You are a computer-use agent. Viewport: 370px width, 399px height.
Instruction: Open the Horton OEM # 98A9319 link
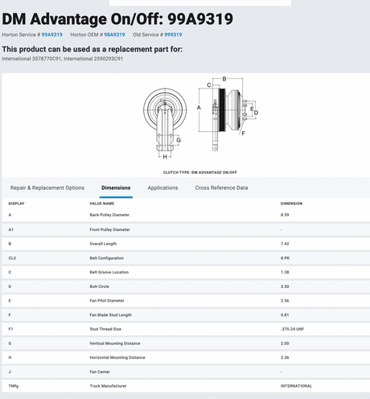[114, 35]
